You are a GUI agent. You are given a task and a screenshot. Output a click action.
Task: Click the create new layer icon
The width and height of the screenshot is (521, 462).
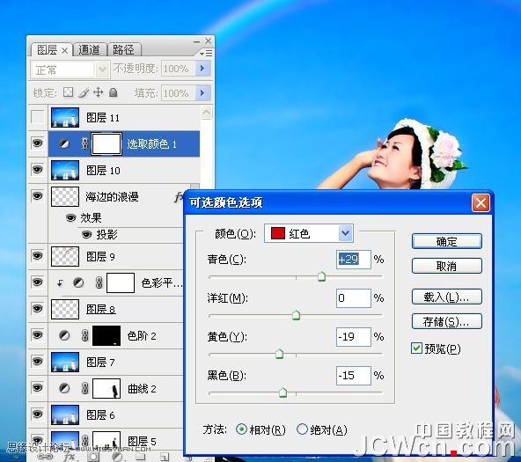coord(165,457)
